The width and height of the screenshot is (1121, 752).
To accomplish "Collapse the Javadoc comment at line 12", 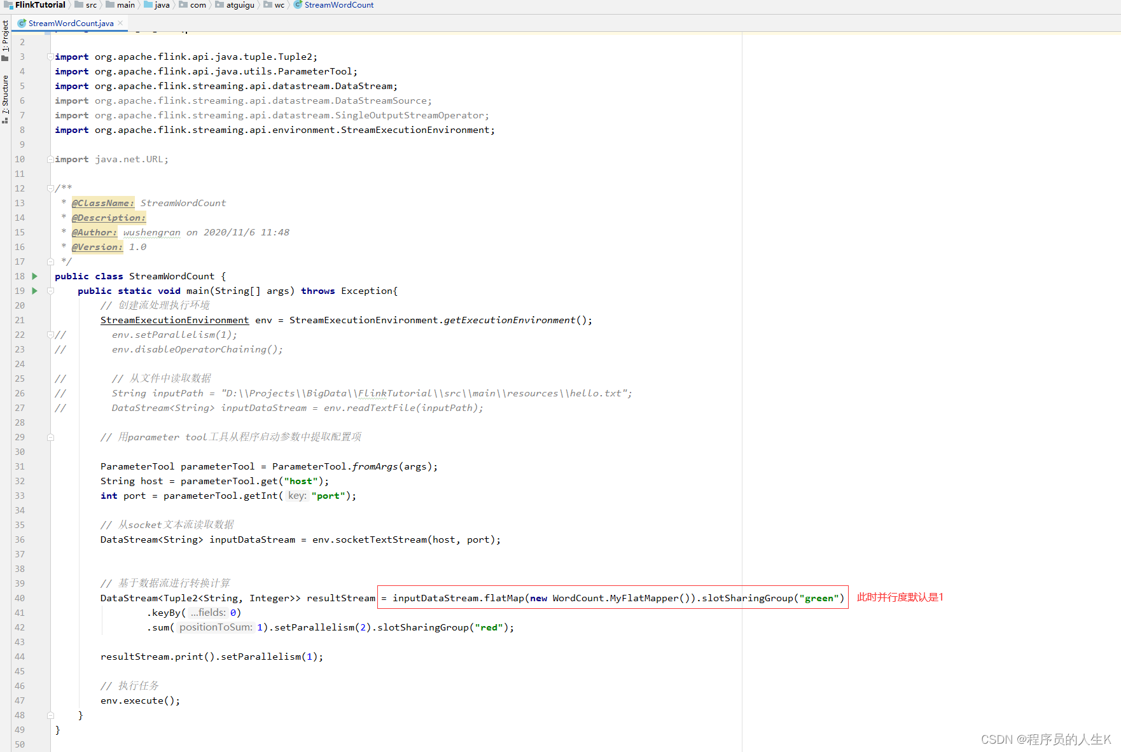I will click(50, 188).
